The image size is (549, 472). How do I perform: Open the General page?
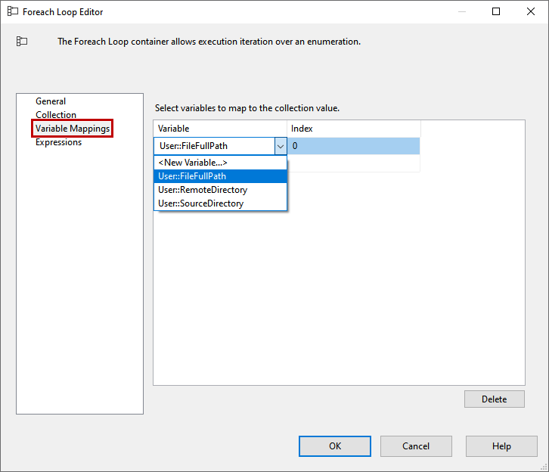tap(51, 101)
